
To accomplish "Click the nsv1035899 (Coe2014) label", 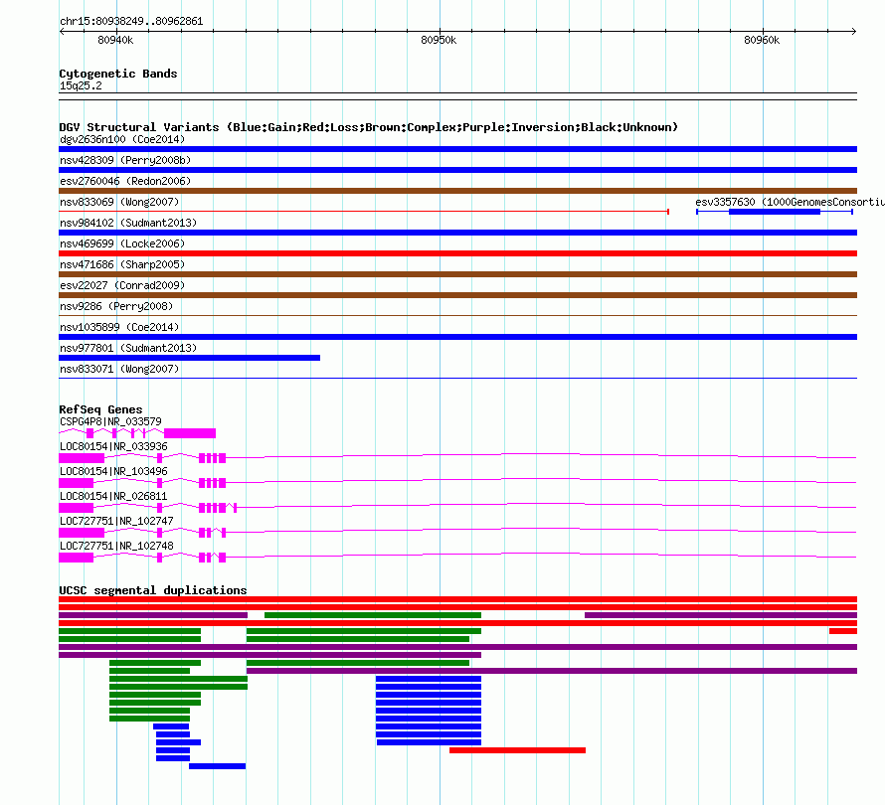I will click(x=119, y=327).
